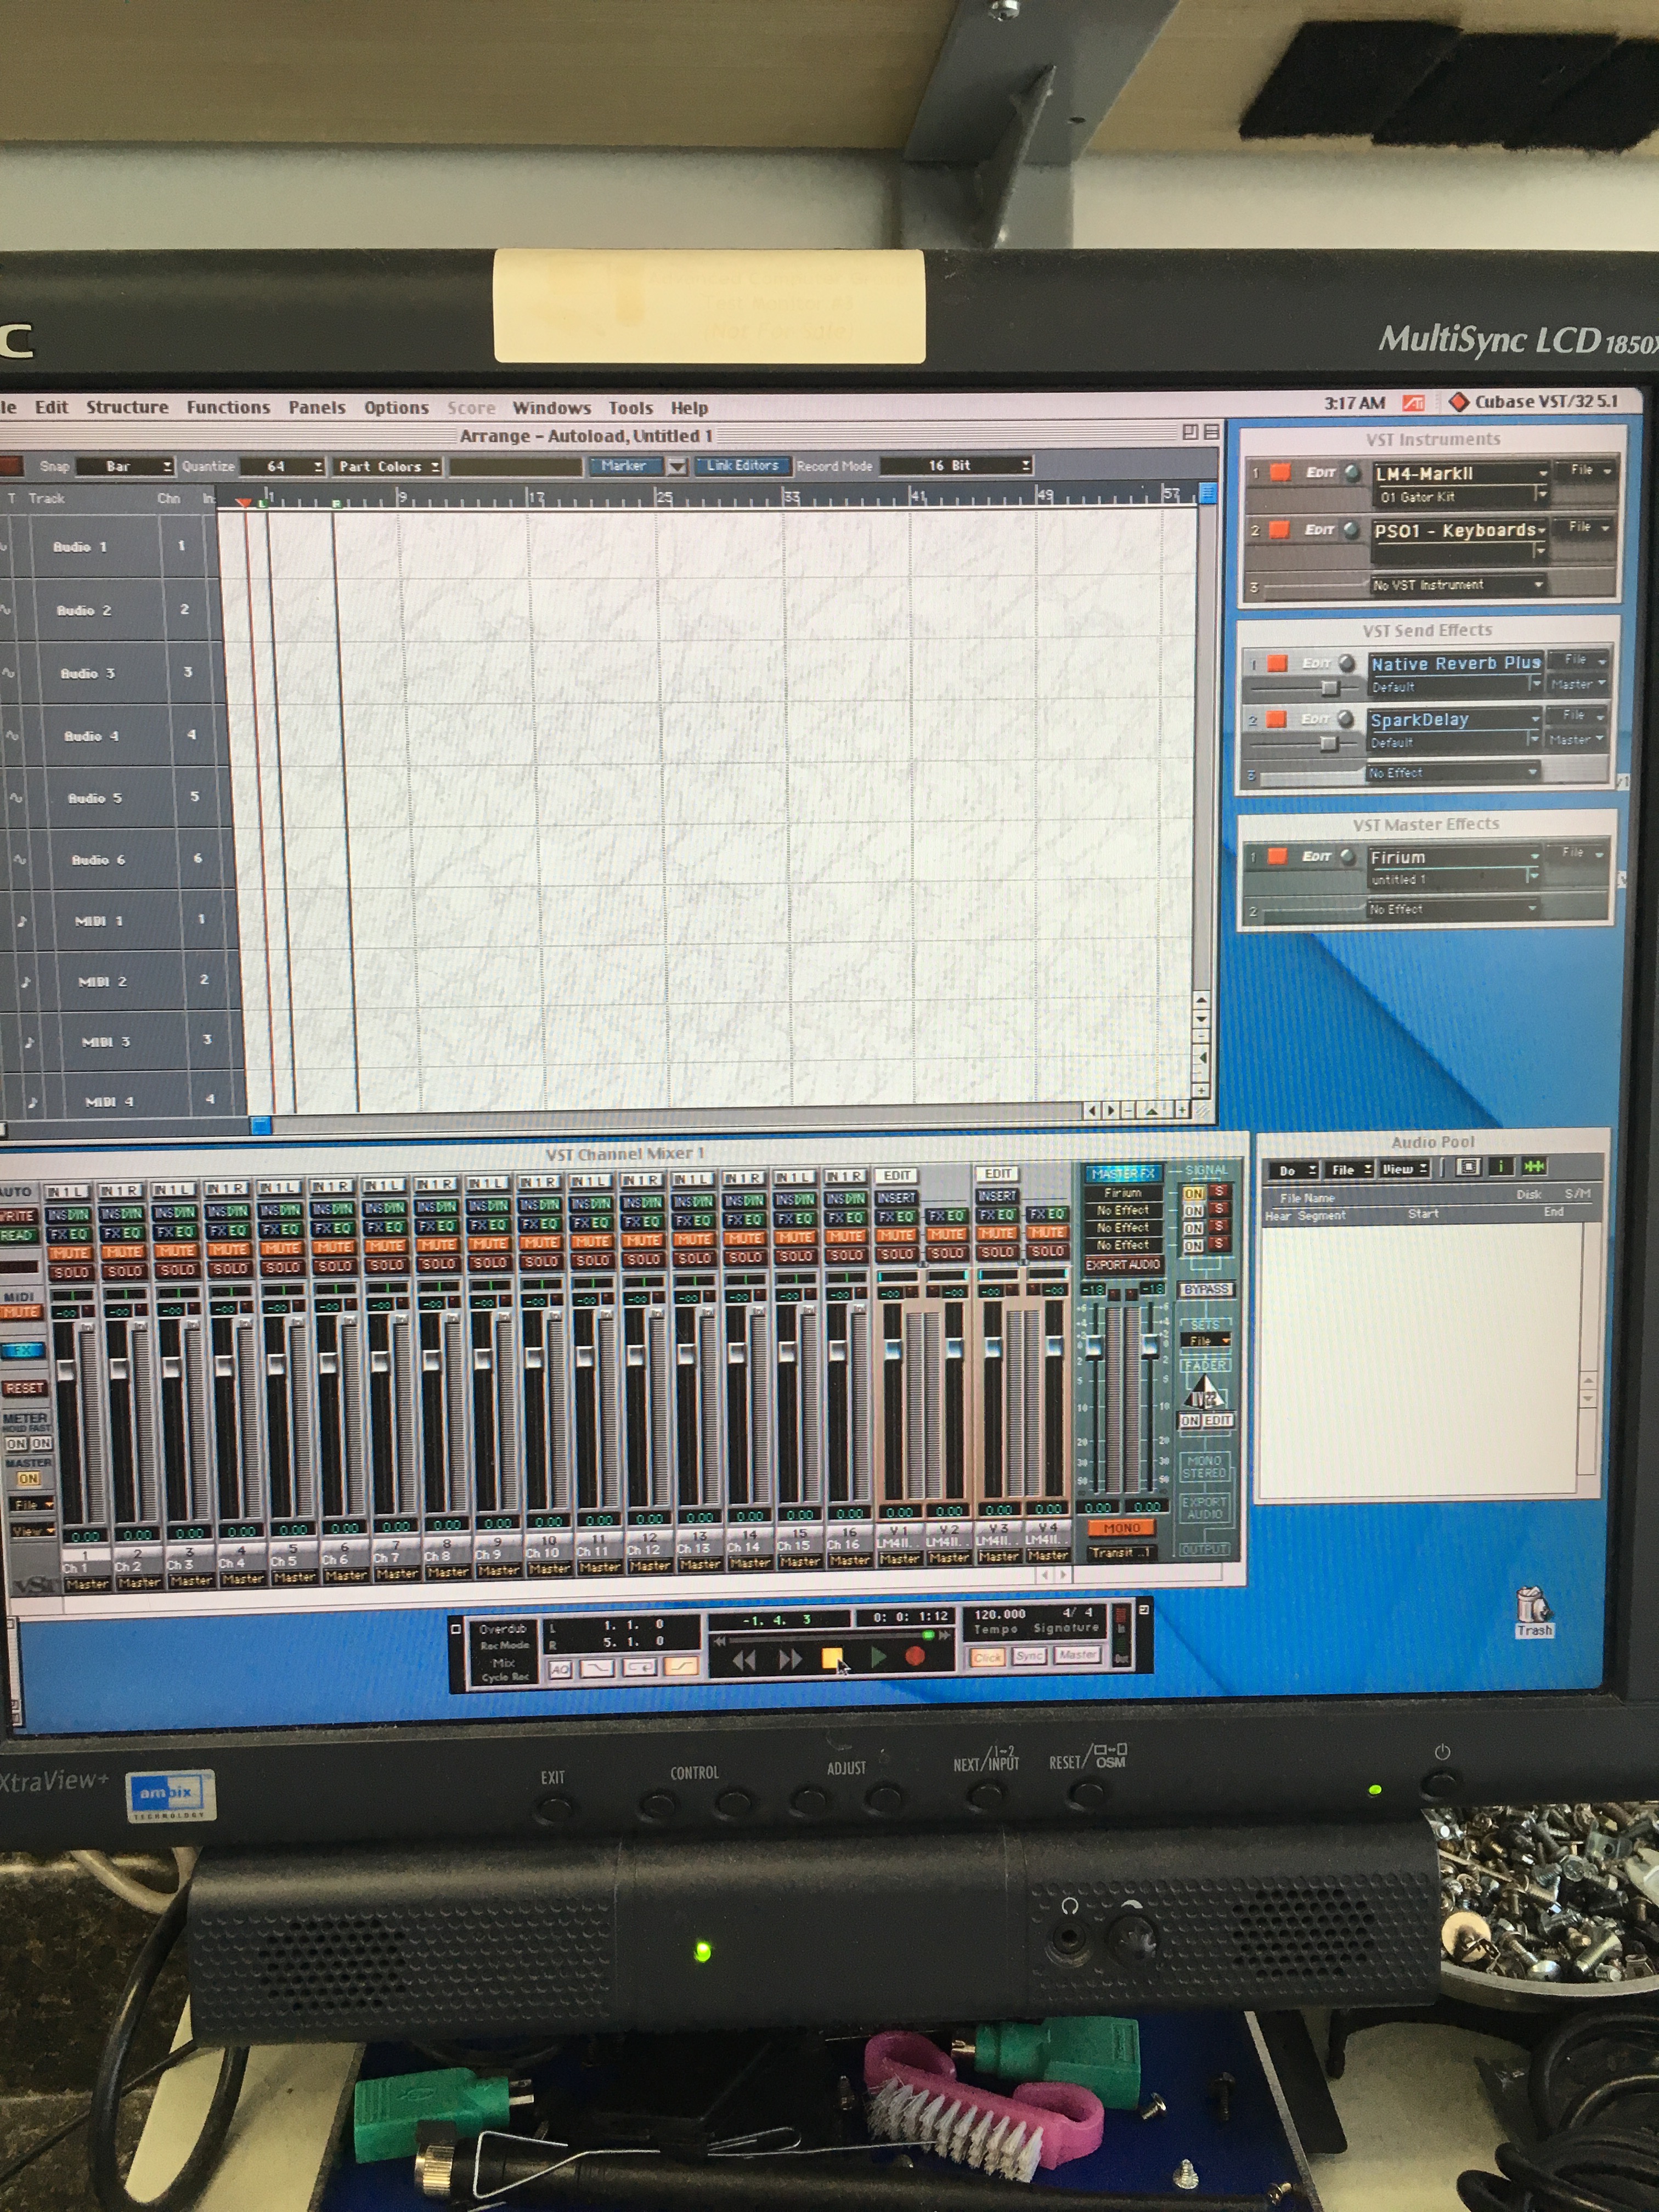
Task: Open the LM4-MarkII instrument selector dropdown
Action: coord(1460,473)
